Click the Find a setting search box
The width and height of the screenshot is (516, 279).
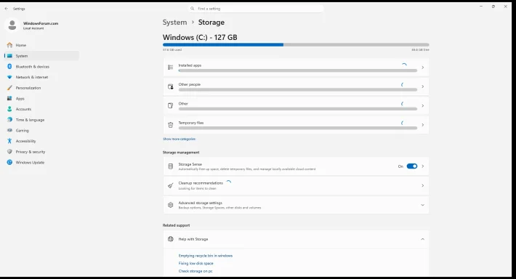tap(256, 9)
